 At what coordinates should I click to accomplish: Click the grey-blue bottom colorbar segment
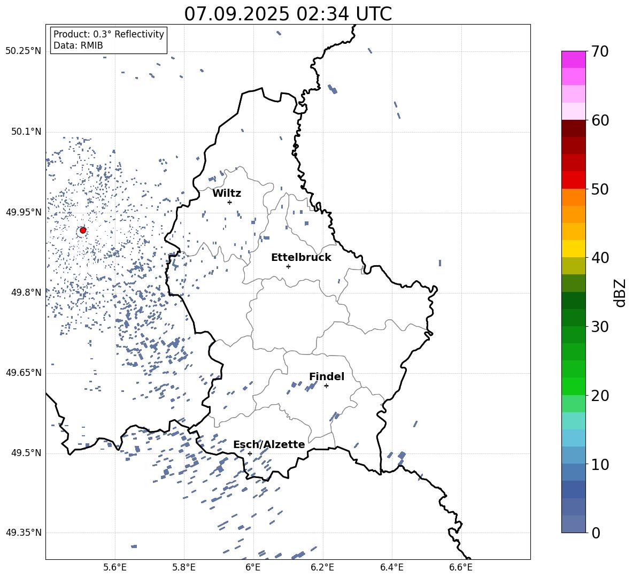pos(574,524)
